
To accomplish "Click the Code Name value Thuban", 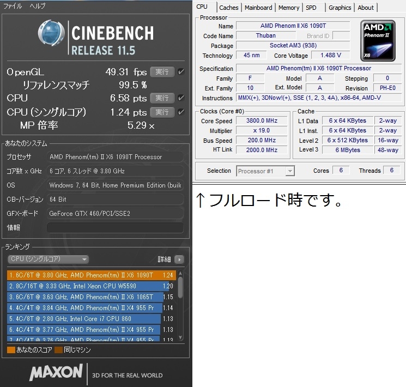I will 266,35.
